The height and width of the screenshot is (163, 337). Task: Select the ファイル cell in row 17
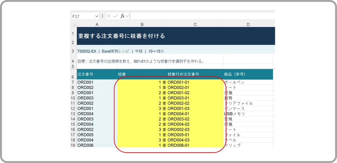(248, 135)
